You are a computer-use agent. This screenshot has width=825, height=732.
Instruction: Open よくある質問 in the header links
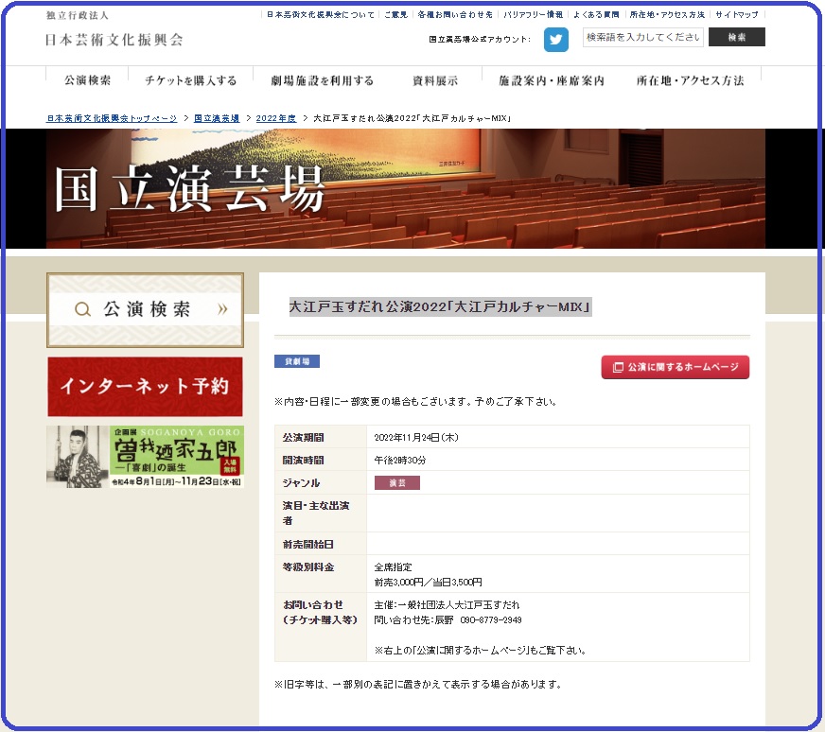(x=596, y=15)
